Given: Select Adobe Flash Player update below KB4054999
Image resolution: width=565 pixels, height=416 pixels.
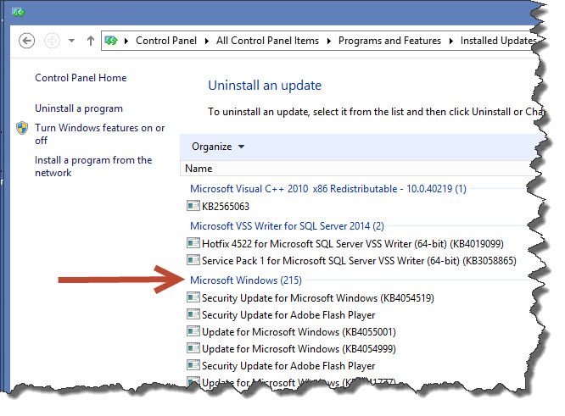Looking at the screenshot, I should click(x=288, y=366).
